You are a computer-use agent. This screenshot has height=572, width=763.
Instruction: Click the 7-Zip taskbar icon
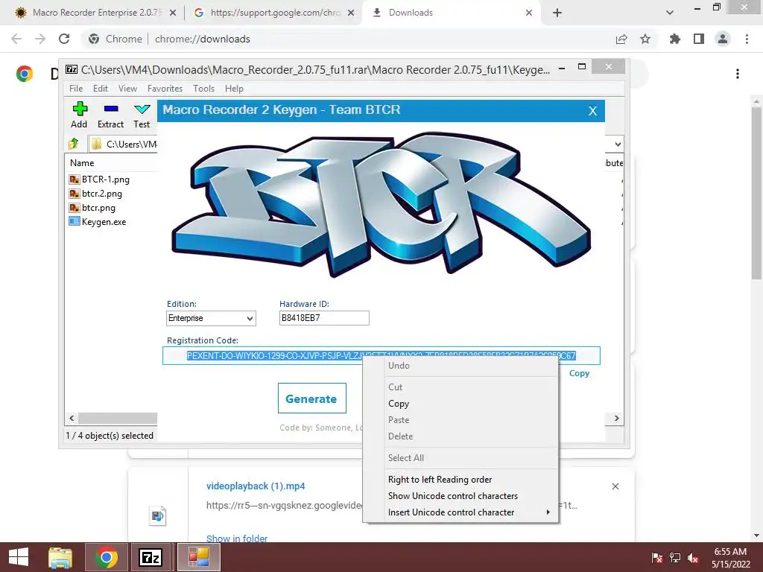[x=151, y=557]
